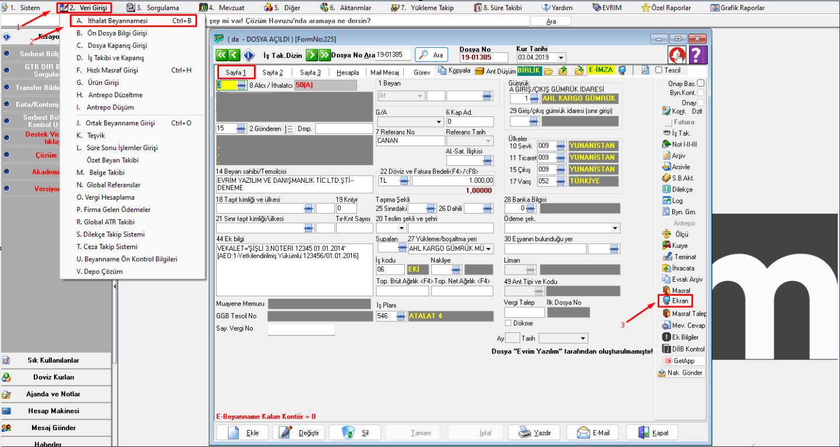This screenshot has width=840, height=447.
Task: Open Hesap Makinesi in left sidebar
Action: click(55, 411)
